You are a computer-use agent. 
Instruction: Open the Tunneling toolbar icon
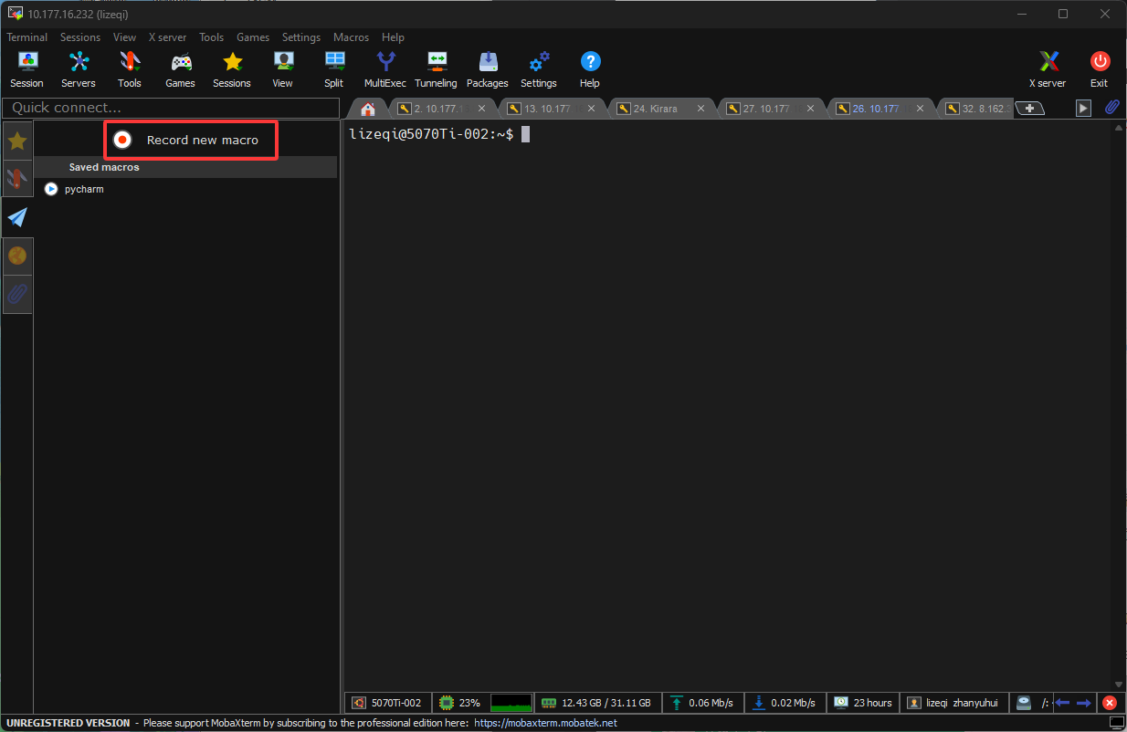[436, 69]
